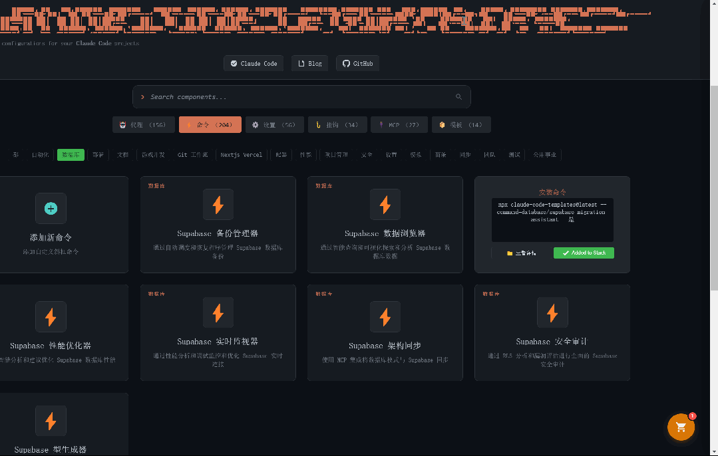Screen dimensions: 718x456
Task: Open the shopping cart stack button
Action: pyautogui.click(x=681, y=427)
